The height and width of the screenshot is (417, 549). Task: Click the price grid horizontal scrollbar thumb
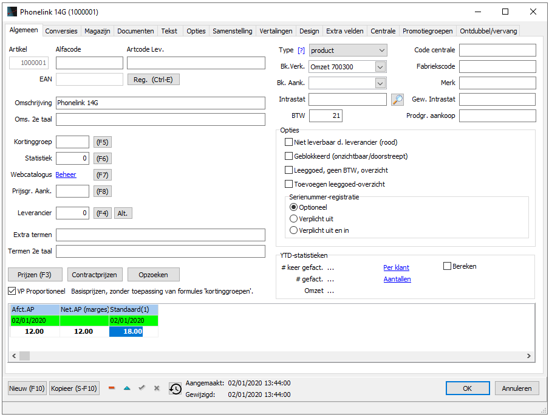[x=24, y=356]
